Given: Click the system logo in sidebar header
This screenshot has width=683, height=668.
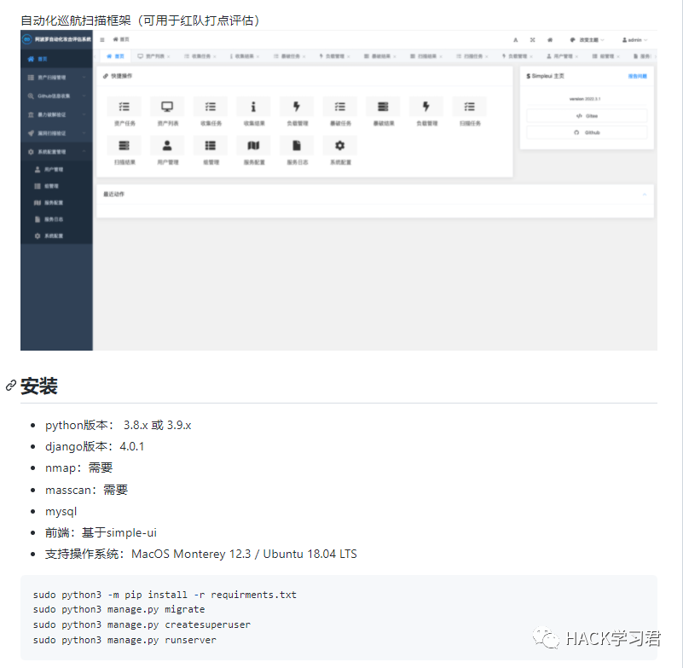Looking at the screenshot, I should point(27,39).
